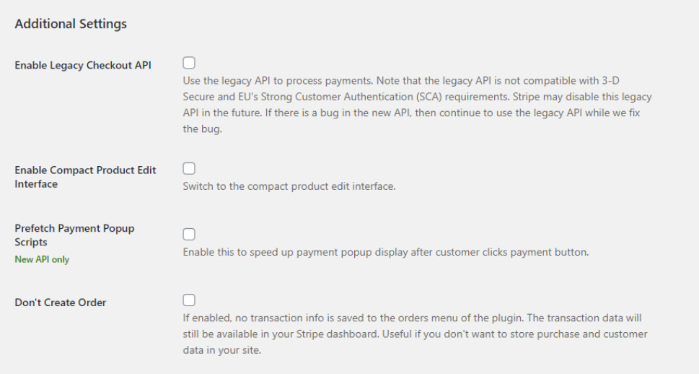Click the customer clicks payment button phrase
This screenshot has height=374, width=699.
click(x=511, y=252)
